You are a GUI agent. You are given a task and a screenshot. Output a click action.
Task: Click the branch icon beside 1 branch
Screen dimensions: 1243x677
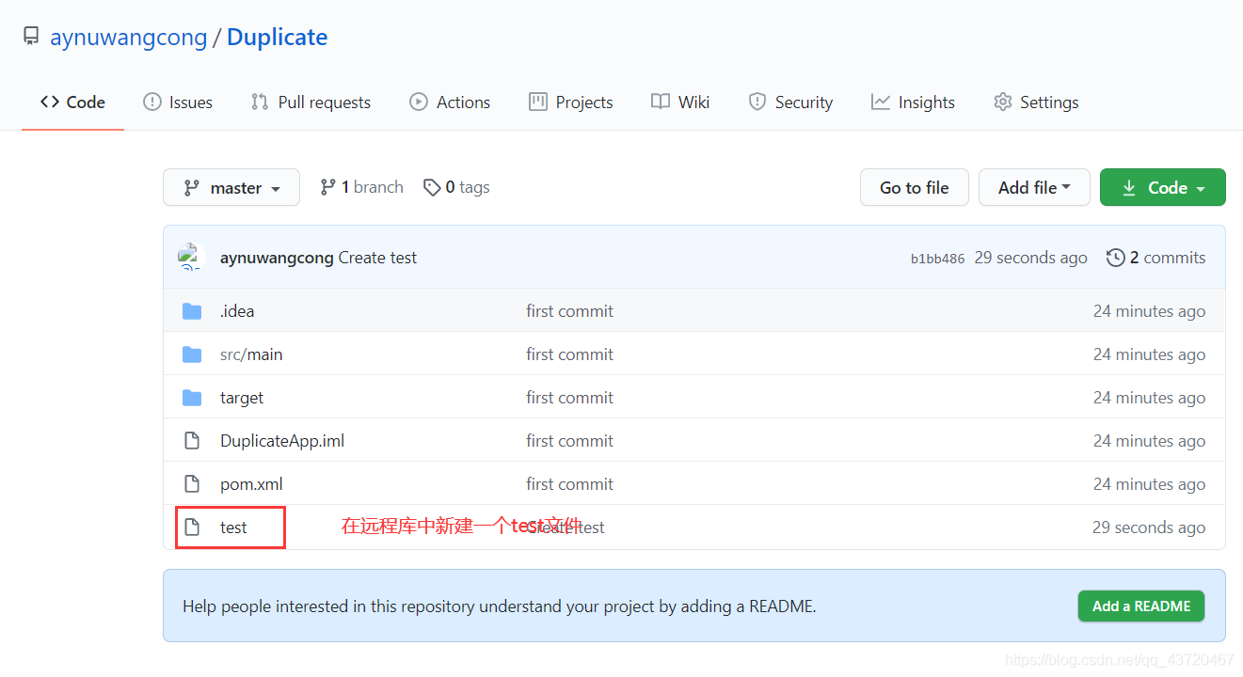[327, 187]
